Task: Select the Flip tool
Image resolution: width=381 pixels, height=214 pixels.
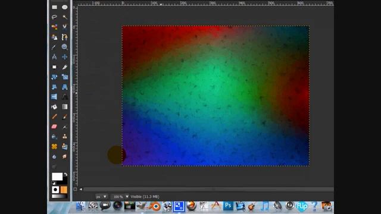Action: tap(54, 97)
